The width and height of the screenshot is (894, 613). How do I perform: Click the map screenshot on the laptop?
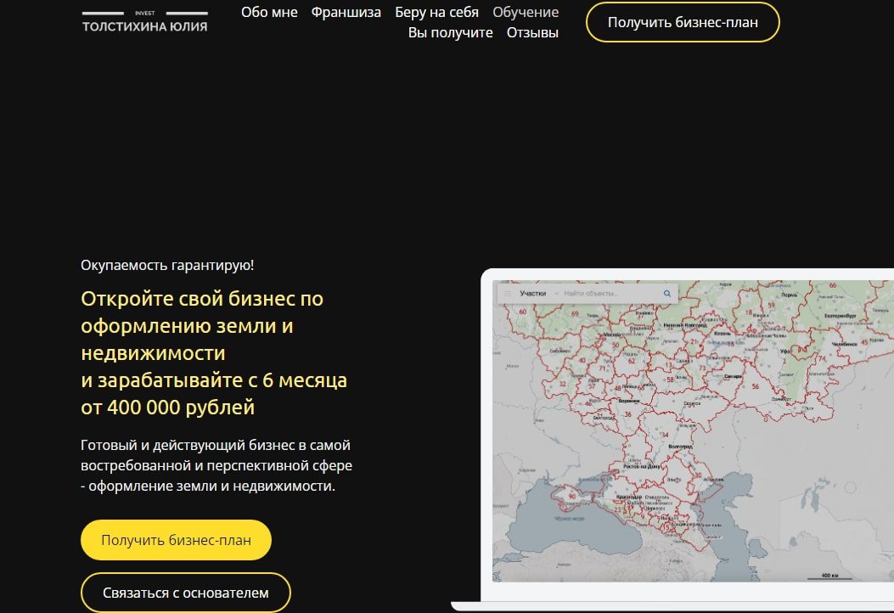click(x=693, y=431)
